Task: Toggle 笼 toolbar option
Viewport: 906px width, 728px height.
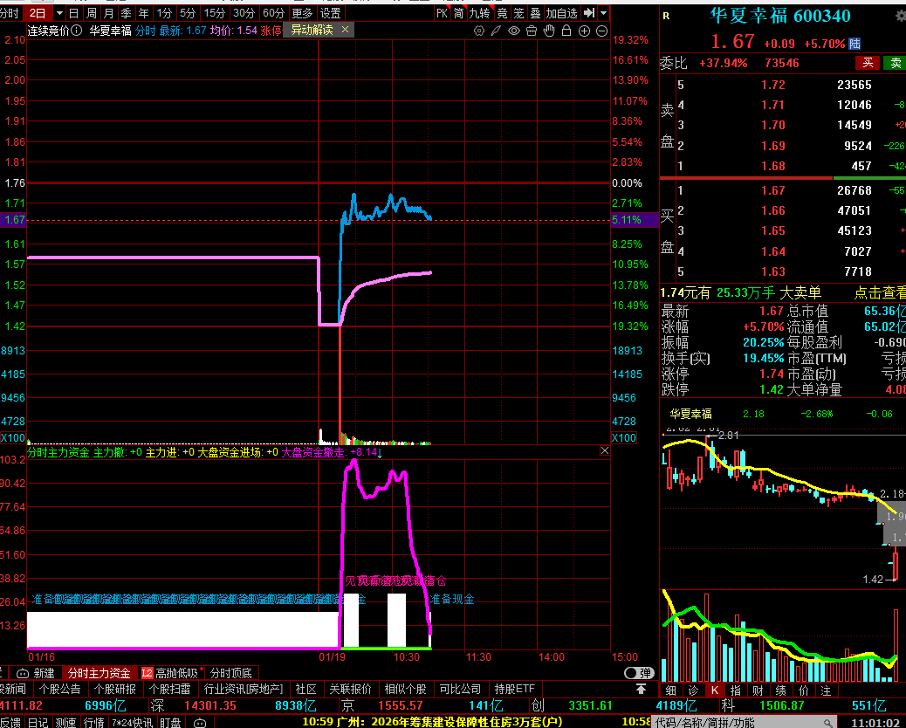Action: coord(518,13)
